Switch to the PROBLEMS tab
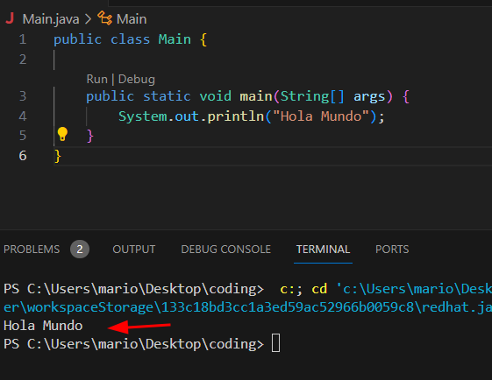492x380 pixels. (x=32, y=250)
